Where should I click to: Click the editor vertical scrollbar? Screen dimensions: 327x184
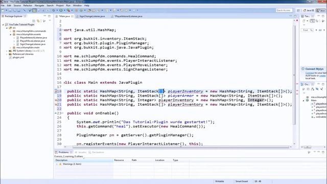point(294,75)
